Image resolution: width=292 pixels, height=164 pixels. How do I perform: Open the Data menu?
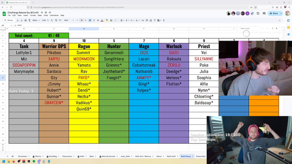click(x=40, y=15)
